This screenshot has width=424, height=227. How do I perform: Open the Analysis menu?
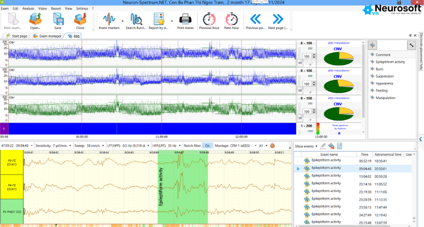click(x=29, y=8)
